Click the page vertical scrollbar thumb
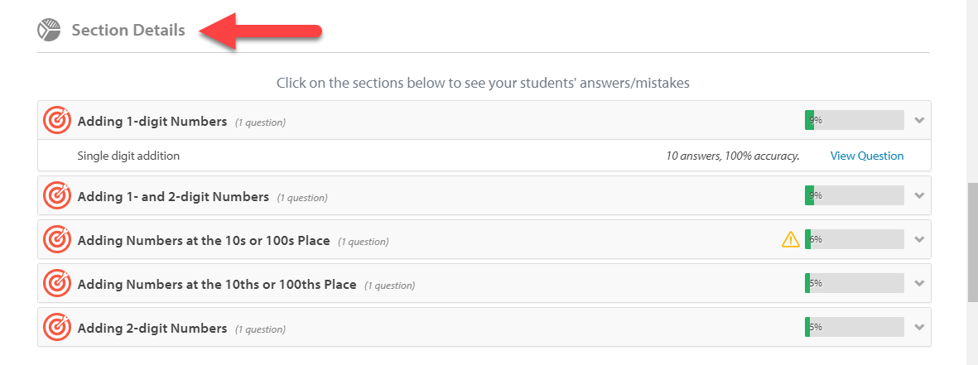This screenshot has width=978, height=365. pyautogui.click(x=972, y=243)
